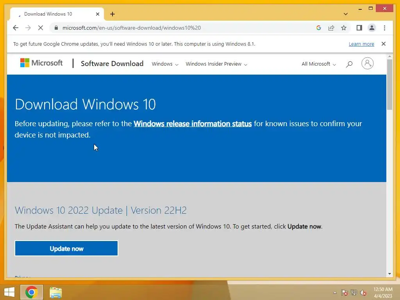This screenshot has width=400, height=300.
Task: Close the Download Windows 10 tab
Action: tap(97, 14)
